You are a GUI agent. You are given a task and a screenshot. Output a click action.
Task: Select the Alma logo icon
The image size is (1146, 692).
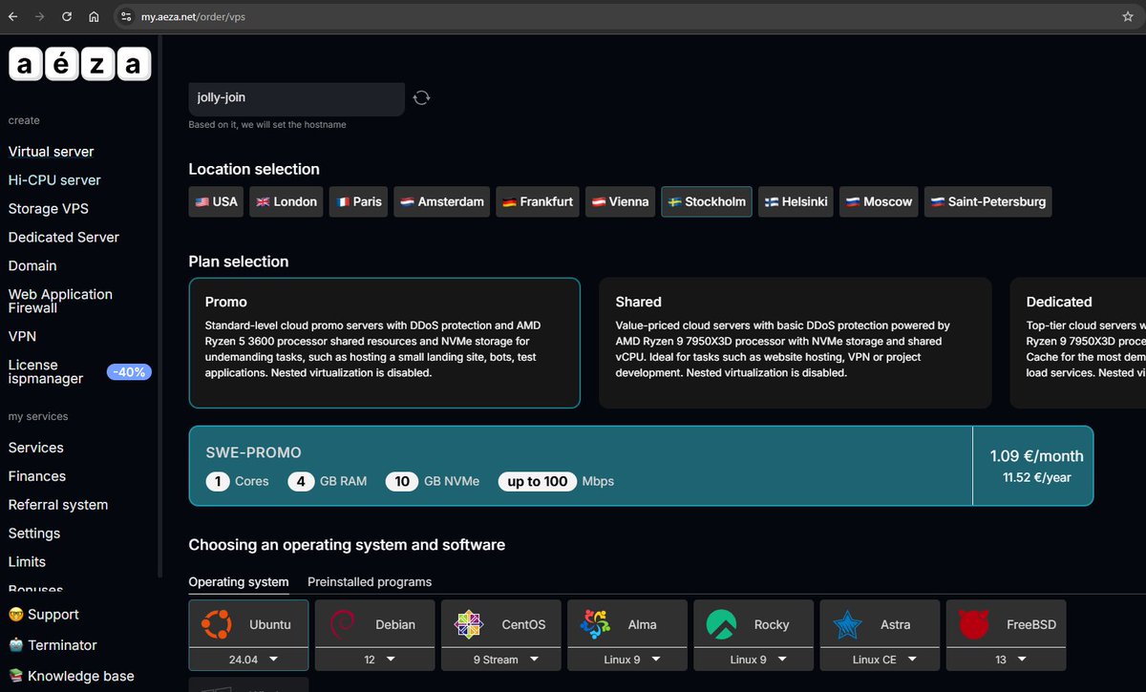pyautogui.click(x=595, y=624)
